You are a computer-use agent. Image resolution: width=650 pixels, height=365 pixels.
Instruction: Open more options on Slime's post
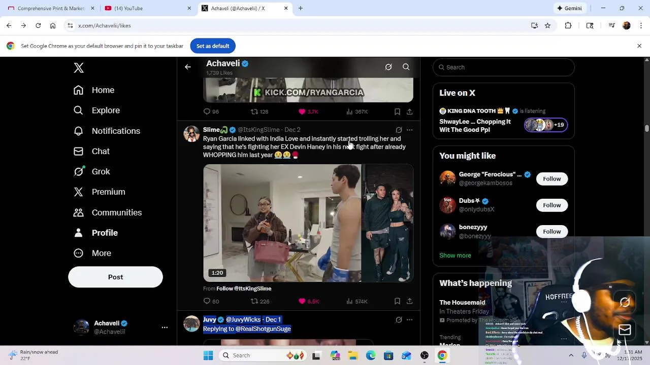tap(410, 130)
